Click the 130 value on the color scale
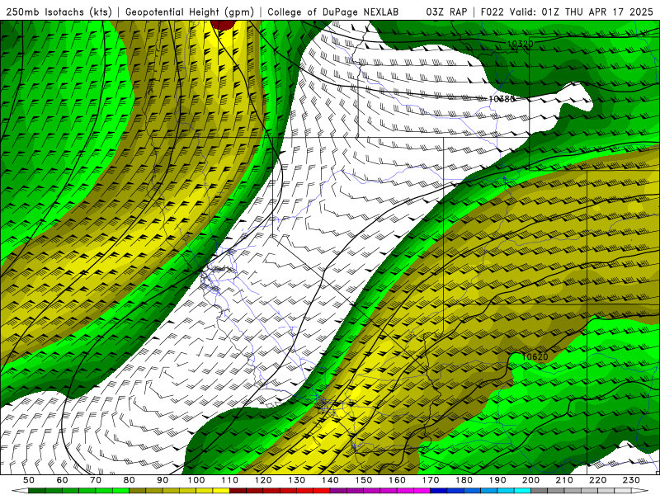The width and height of the screenshot is (660, 495). tap(296, 480)
